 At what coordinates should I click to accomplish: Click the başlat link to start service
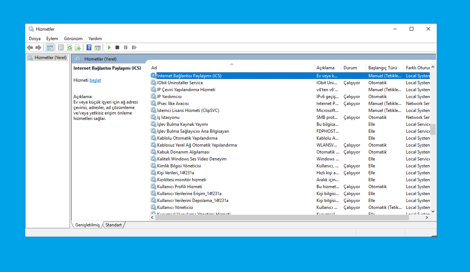(x=95, y=80)
